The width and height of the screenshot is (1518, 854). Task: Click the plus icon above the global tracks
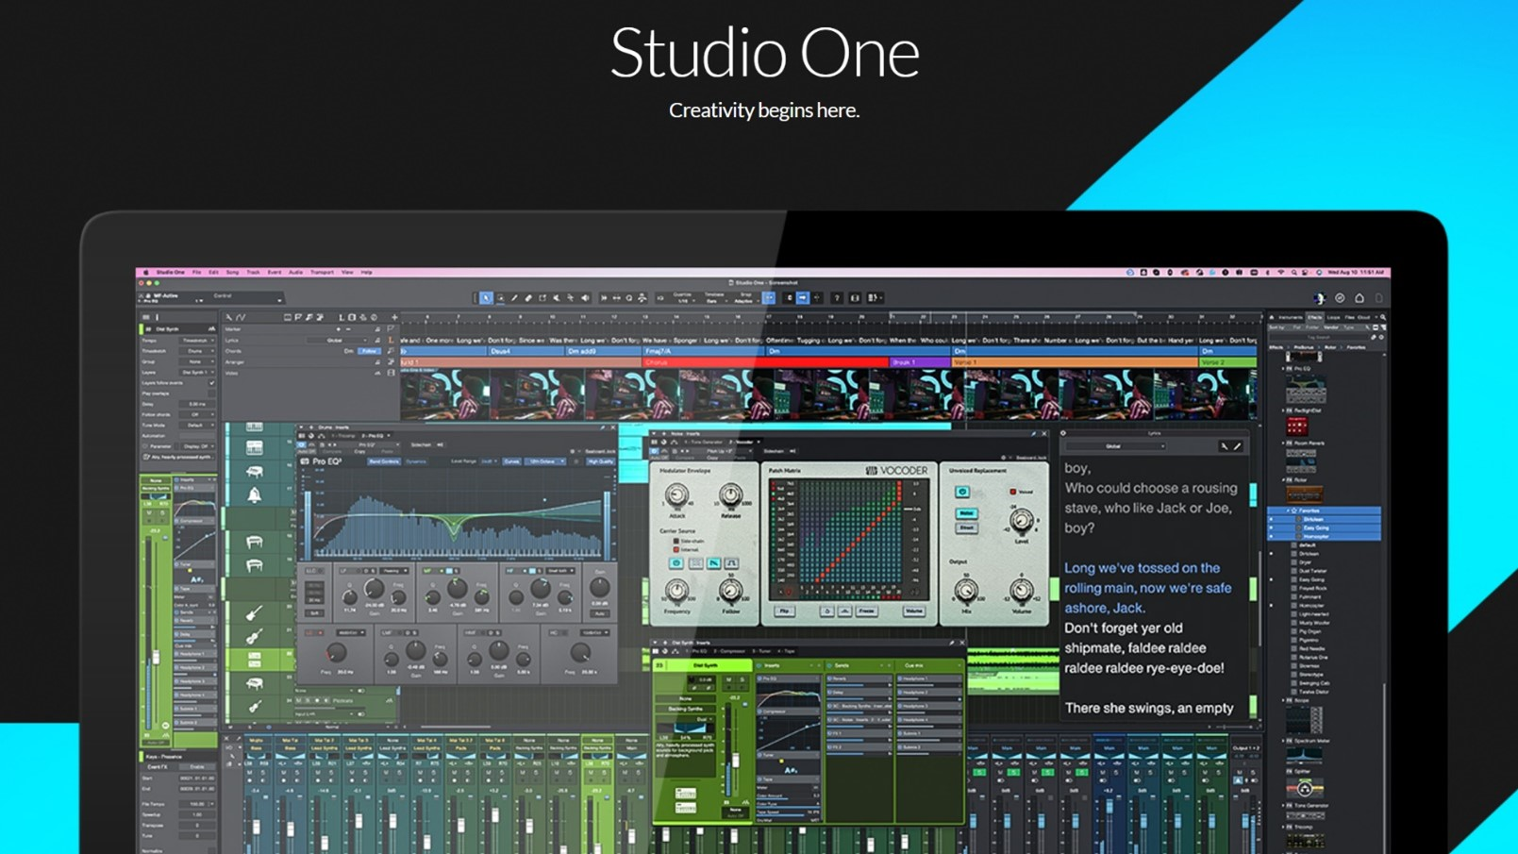tap(394, 317)
